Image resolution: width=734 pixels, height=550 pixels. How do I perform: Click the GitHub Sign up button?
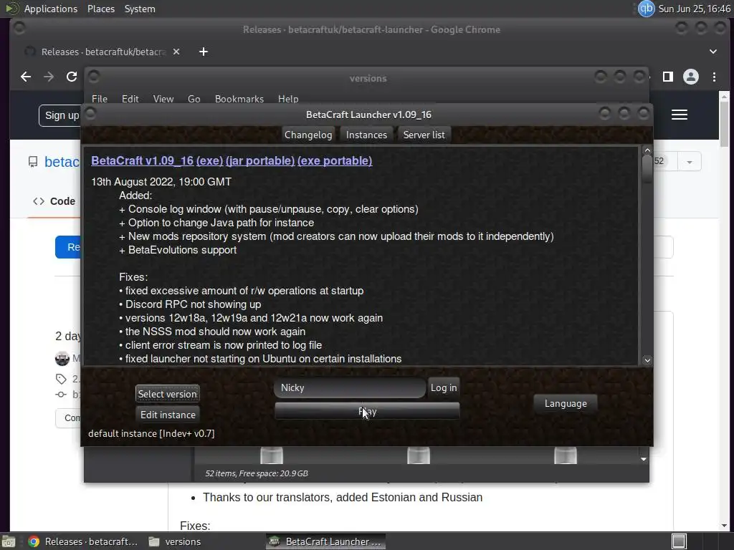[x=60, y=115]
